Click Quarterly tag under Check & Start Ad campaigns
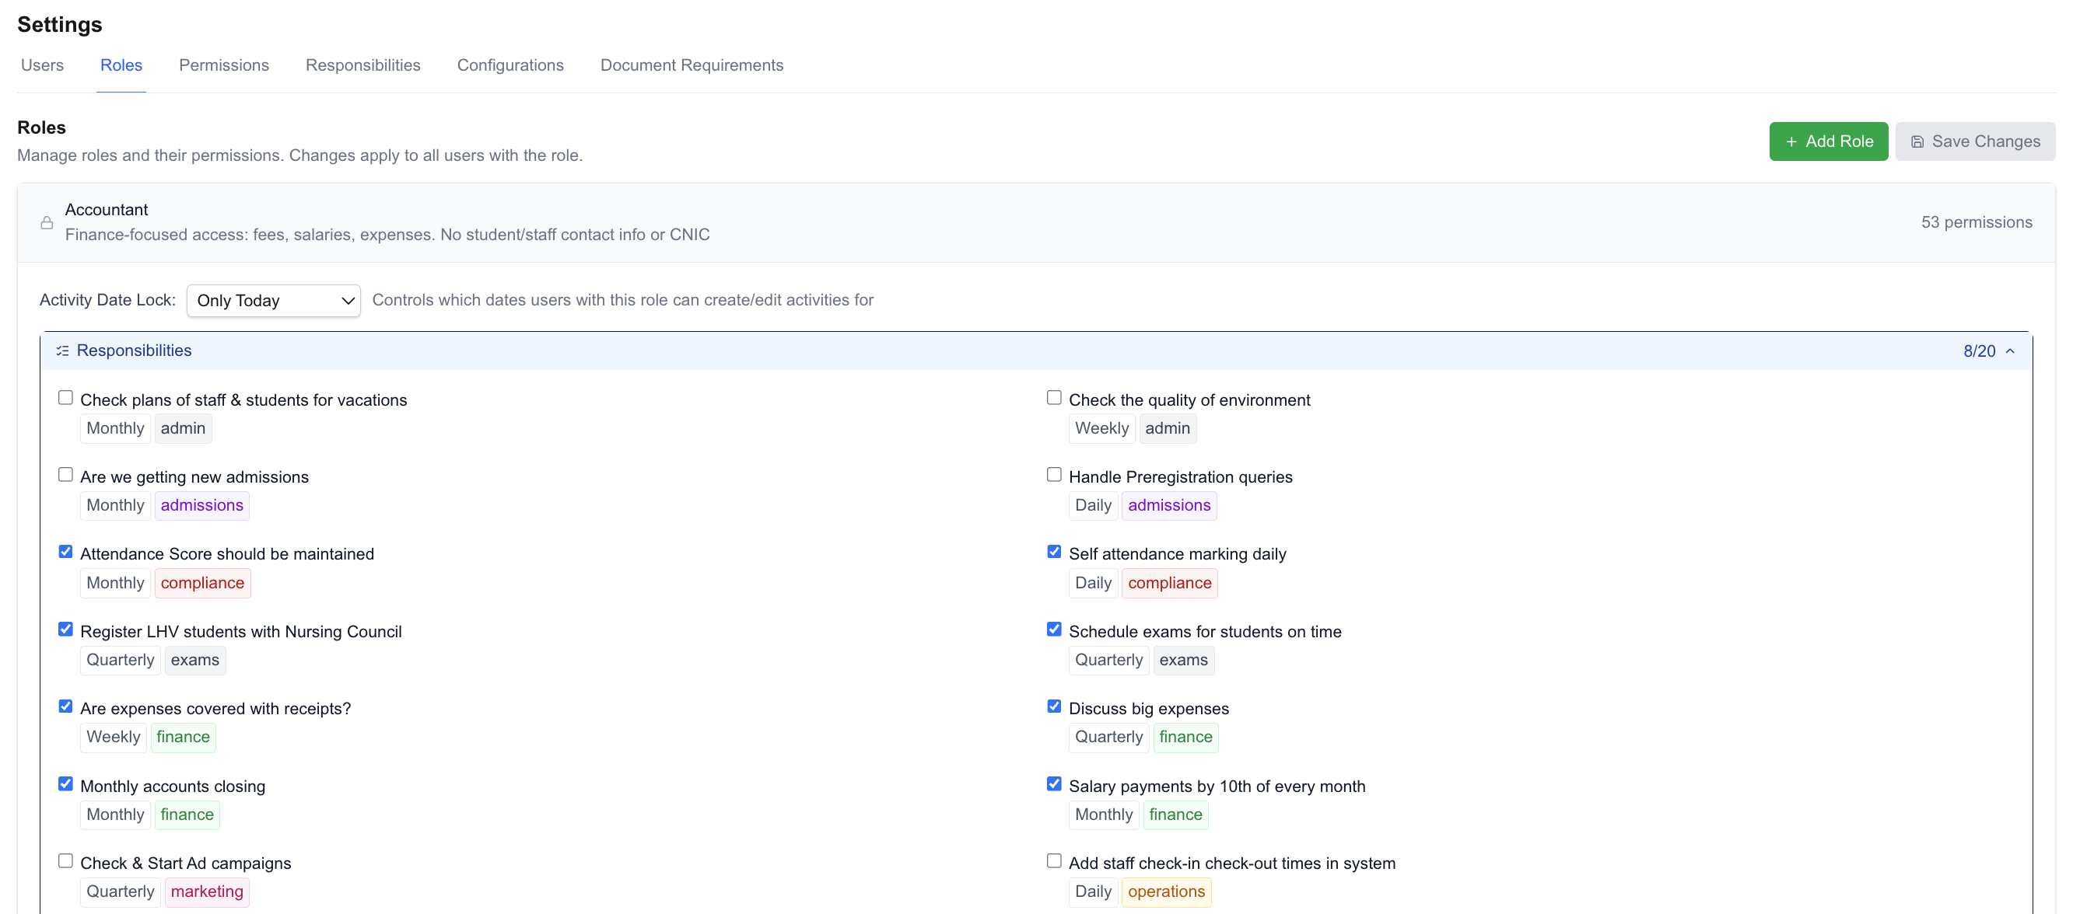 pyautogui.click(x=121, y=892)
